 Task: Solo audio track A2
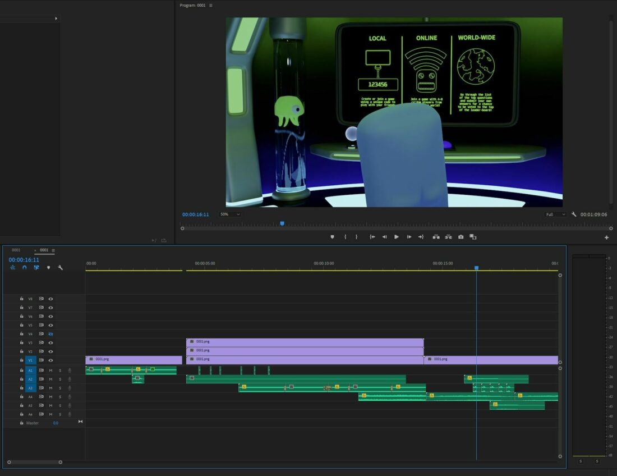pos(60,379)
